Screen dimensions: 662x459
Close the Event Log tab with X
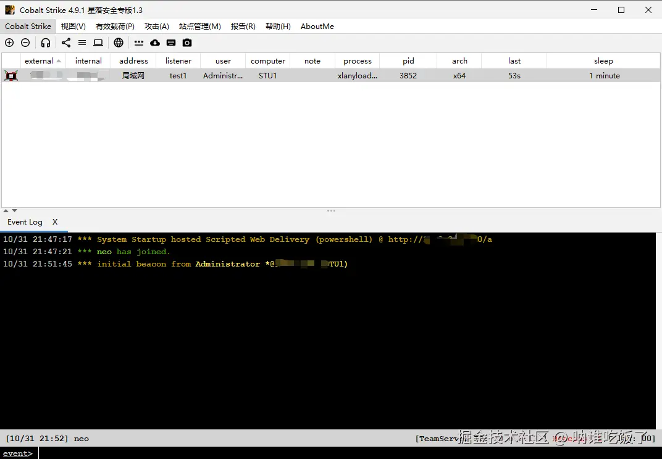point(55,222)
